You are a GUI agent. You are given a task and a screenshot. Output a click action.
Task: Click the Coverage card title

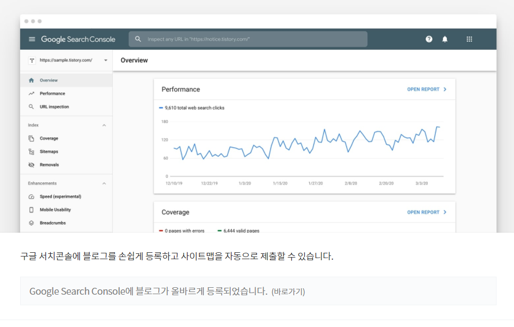pyautogui.click(x=175, y=212)
